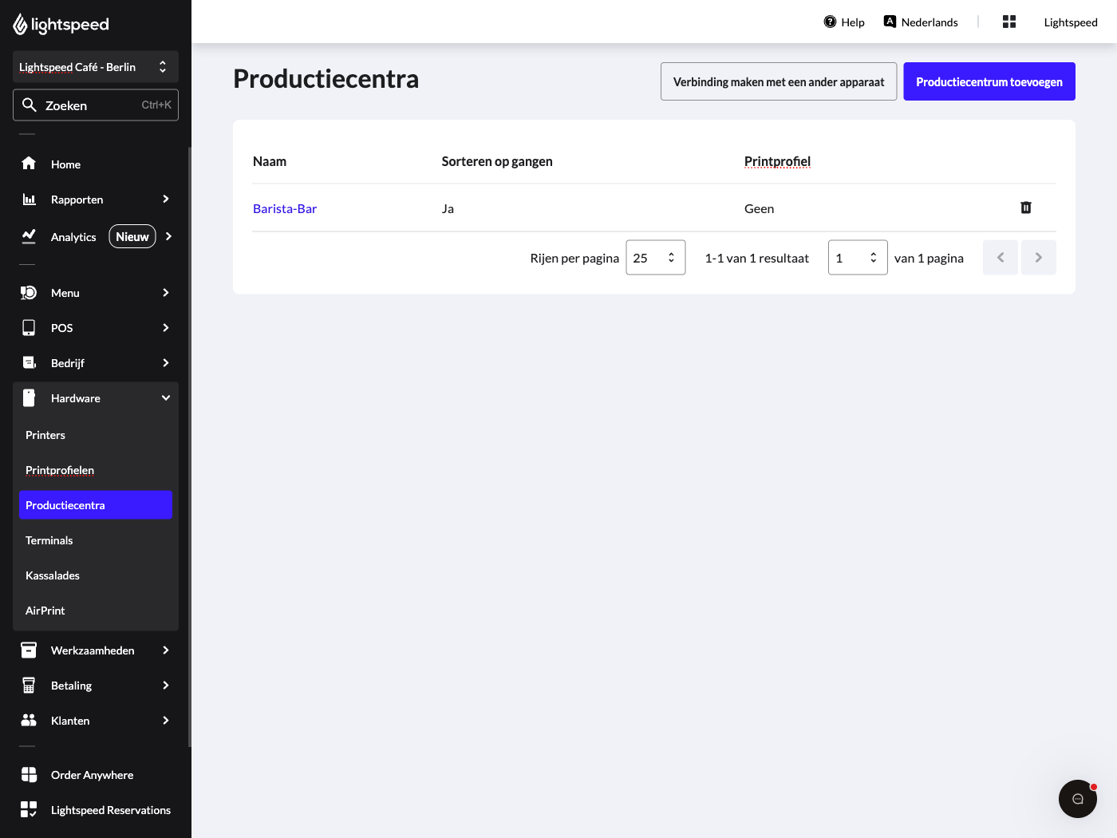Click the POS tablet icon
Viewport: 1117px width, 838px height.
[x=29, y=328]
